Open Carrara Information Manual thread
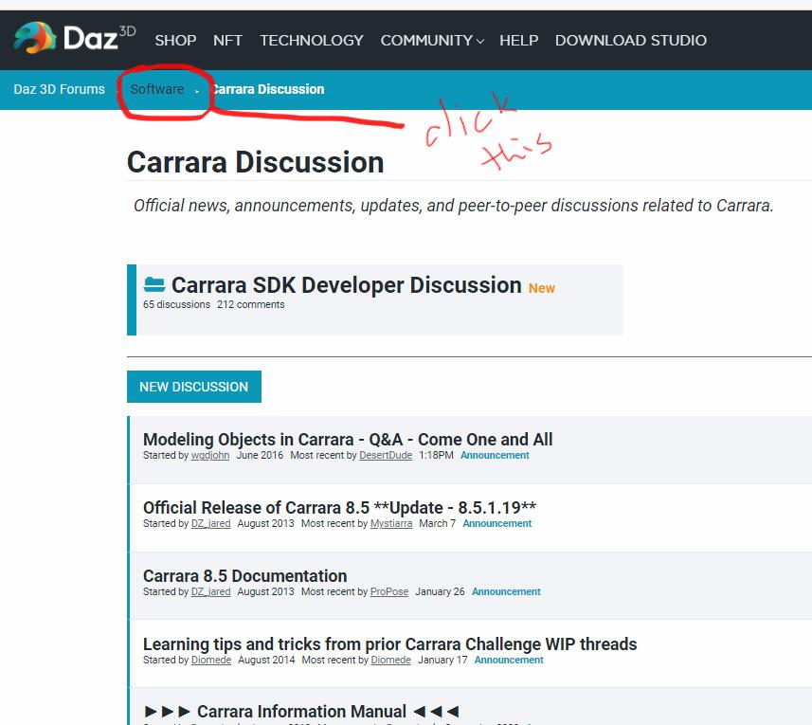Screen dimensions: 812x725 click(x=301, y=712)
